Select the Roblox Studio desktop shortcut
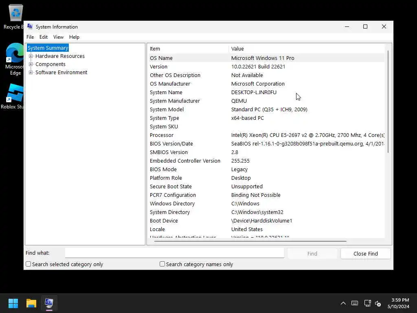This screenshot has width=417, height=313. (13, 96)
